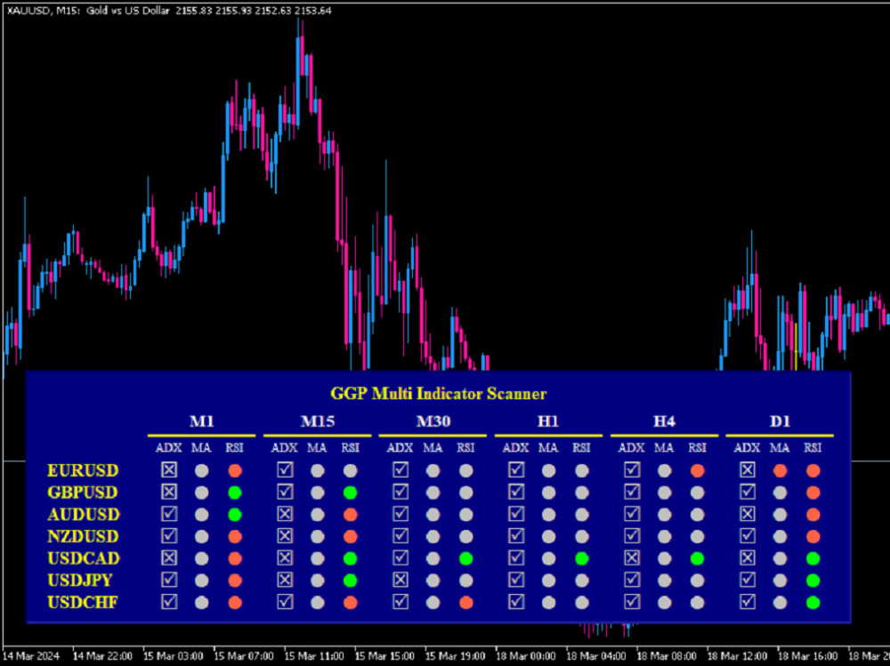This screenshot has height=666, width=890.
Task: Toggle EURUSD ADX checkbox under D1
Action: click(748, 469)
